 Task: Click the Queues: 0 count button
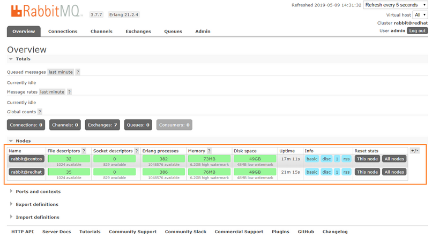[138, 125]
